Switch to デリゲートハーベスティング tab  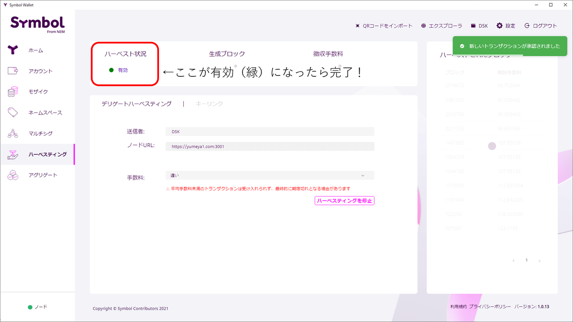pos(136,104)
